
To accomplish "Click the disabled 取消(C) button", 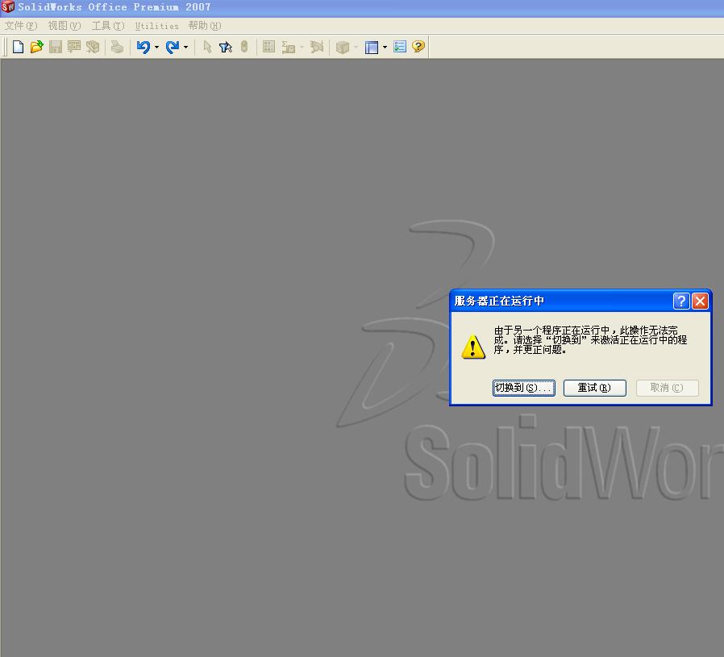I will coord(668,388).
